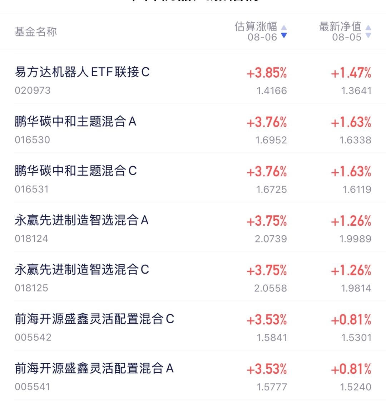
Task: Select fund code 020973
Action: coord(33,90)
